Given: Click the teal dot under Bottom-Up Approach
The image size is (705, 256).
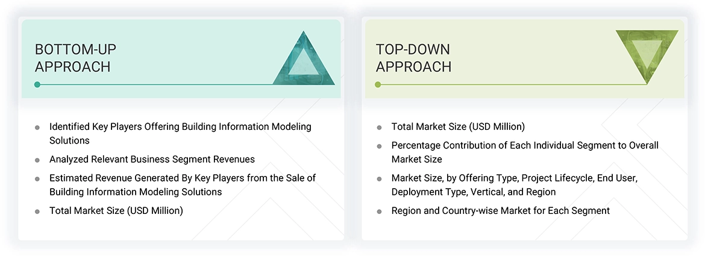Looking at the screenshot, I should click(37, 85).
